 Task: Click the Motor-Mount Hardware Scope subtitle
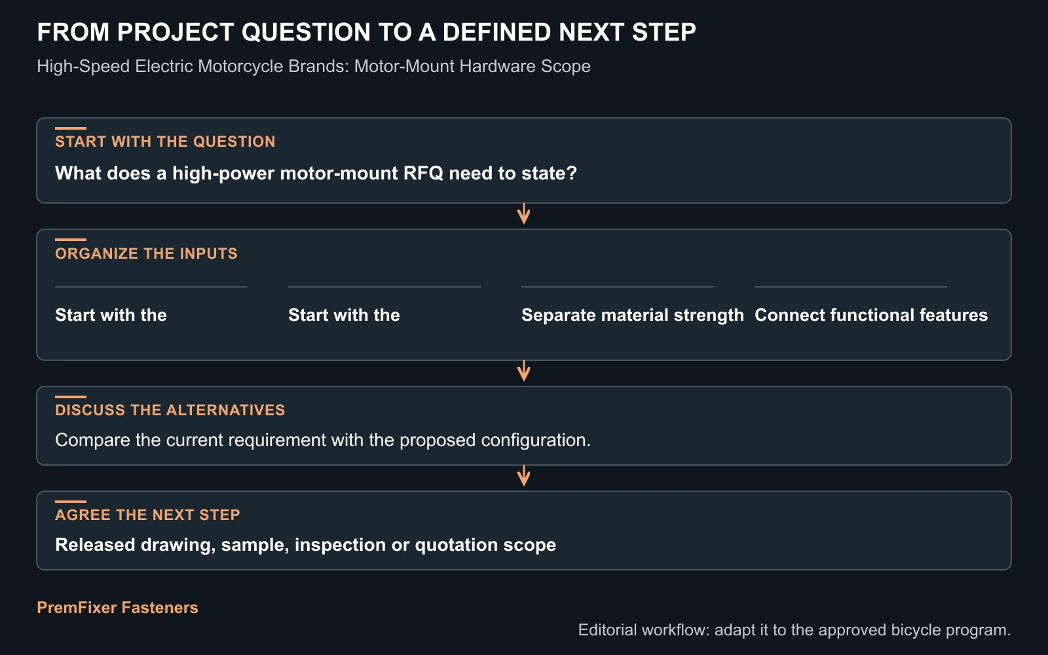click(x=314, y=66)
